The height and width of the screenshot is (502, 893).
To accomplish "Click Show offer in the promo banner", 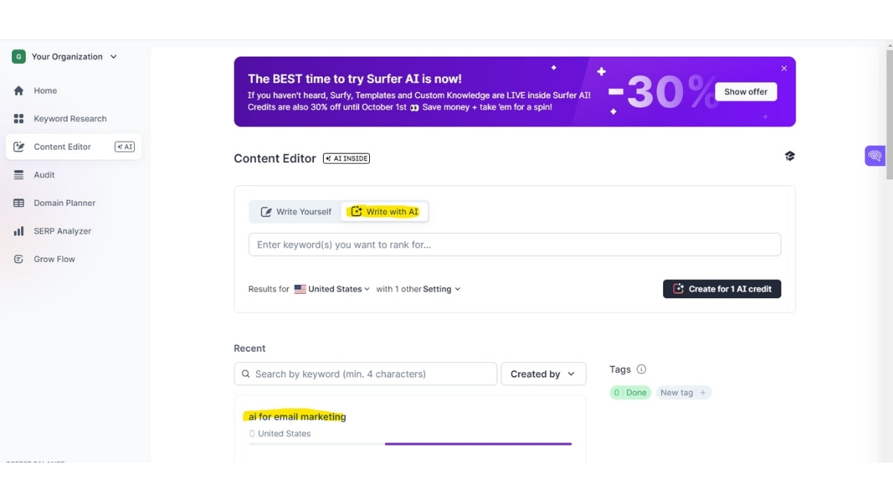I will coord(746,91).
